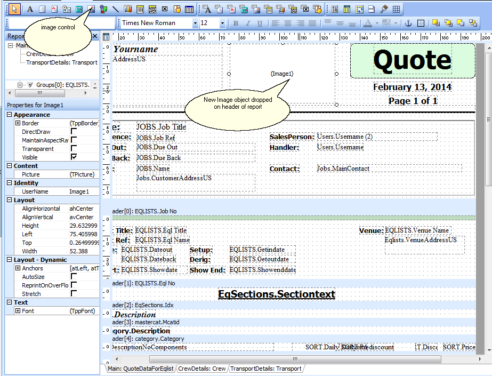The width and height of the screenshot is (492, 376).
Task: Select the arrow pointer tool
Action: pyautogui.click(x=14, y=9)
